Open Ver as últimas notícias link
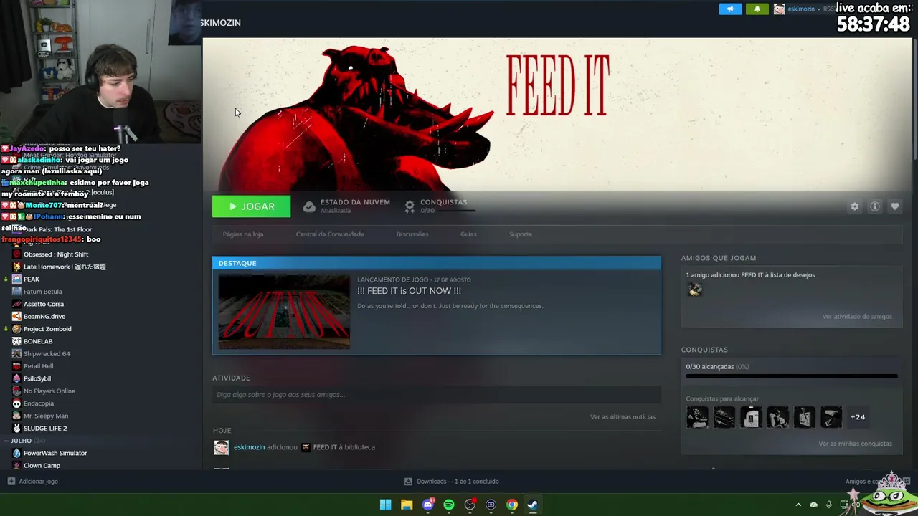This screenshot has height=516, width=918. tap(623, 417)
